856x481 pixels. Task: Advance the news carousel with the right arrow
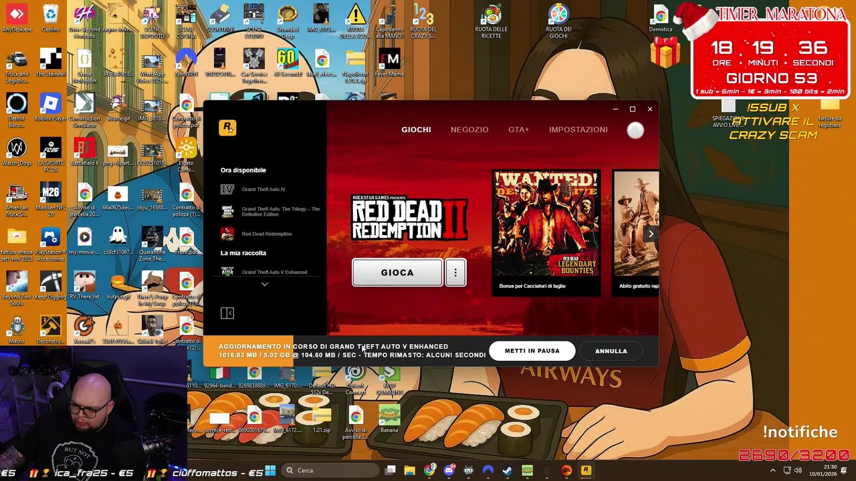pyautogui.click(x=651, y=234)
